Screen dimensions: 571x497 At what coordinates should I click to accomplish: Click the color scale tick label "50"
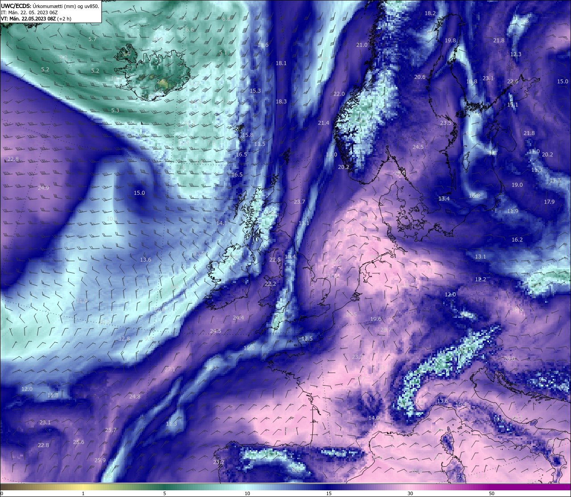pyautogui.click(x=492, y=493)
